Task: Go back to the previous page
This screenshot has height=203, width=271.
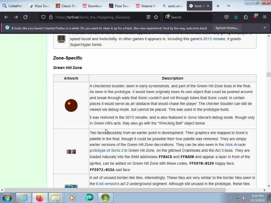Action: click(x=6, y=17)
